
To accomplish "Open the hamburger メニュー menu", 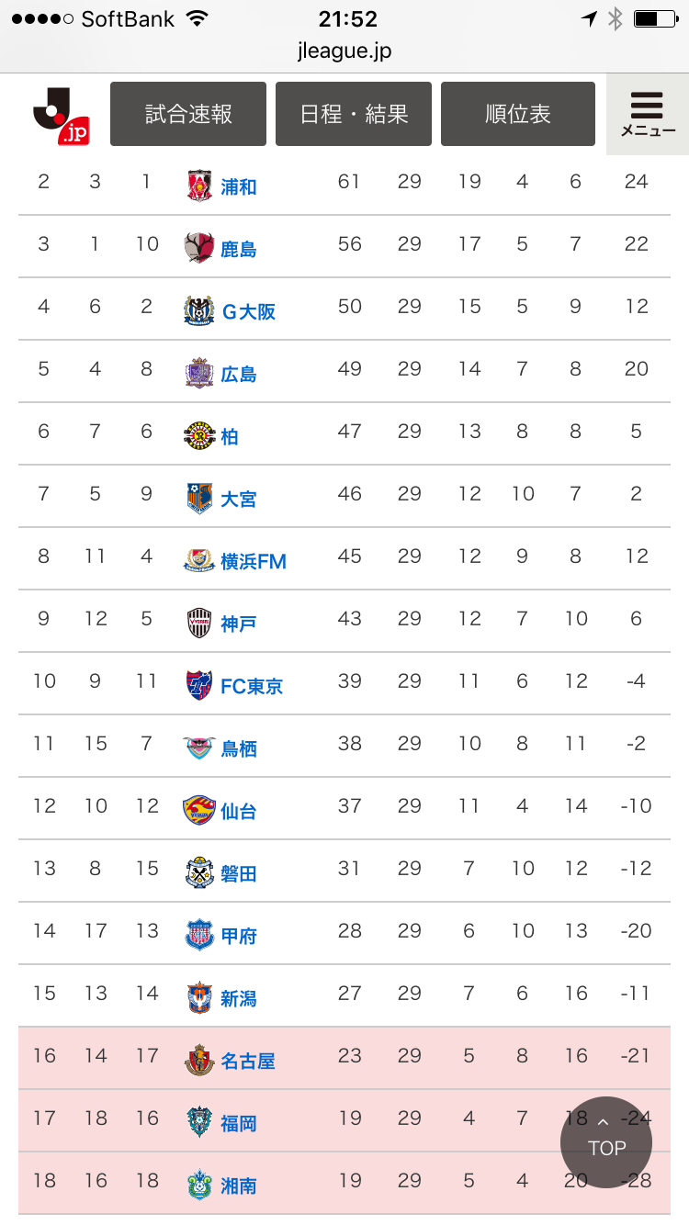I will [x=647, y=114].
